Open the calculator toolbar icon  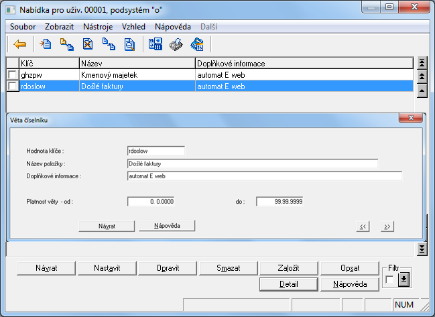tap(156, 45)
